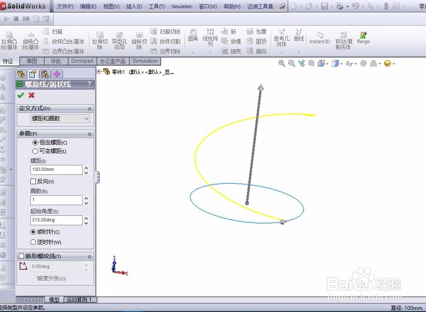Select the 逆时针 counterclockwise radio button
Image resolution: width=426 pixels, height=312 pixels.
33,242
